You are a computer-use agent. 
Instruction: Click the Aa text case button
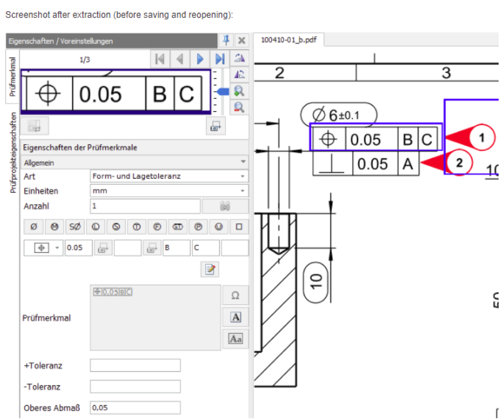click(x=235, y=339)
